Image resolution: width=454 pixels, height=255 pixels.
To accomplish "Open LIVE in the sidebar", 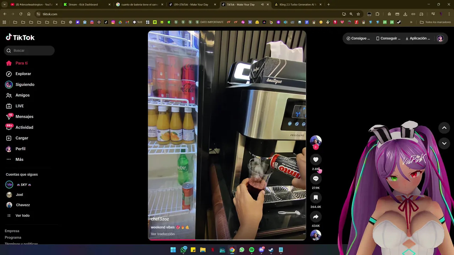I will coord(20,106).
